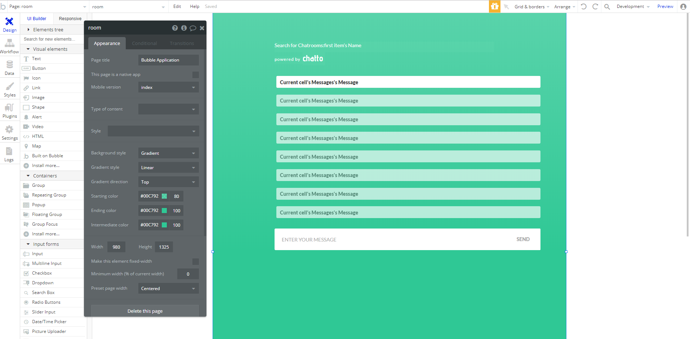This screenshot has height=339, width=690.
Task: Click Install more under Containers
Action: tap(53, 234)
